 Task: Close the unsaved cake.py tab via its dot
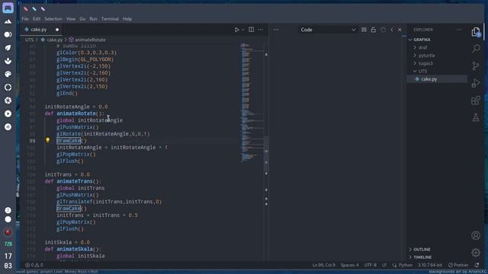[57, 30]
